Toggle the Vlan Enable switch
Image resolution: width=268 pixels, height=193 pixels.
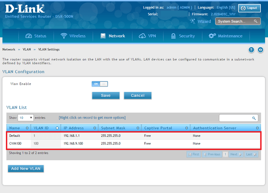(x=100, y=84)
